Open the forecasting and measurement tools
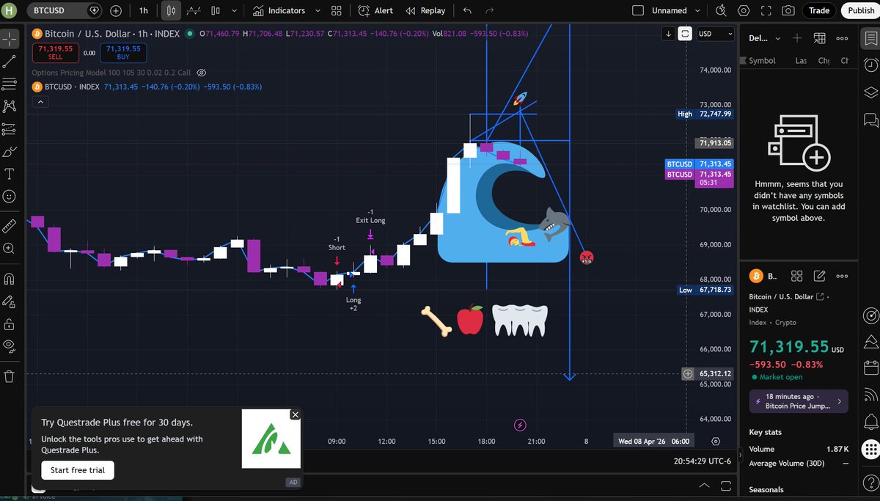 tap(10, 129)
